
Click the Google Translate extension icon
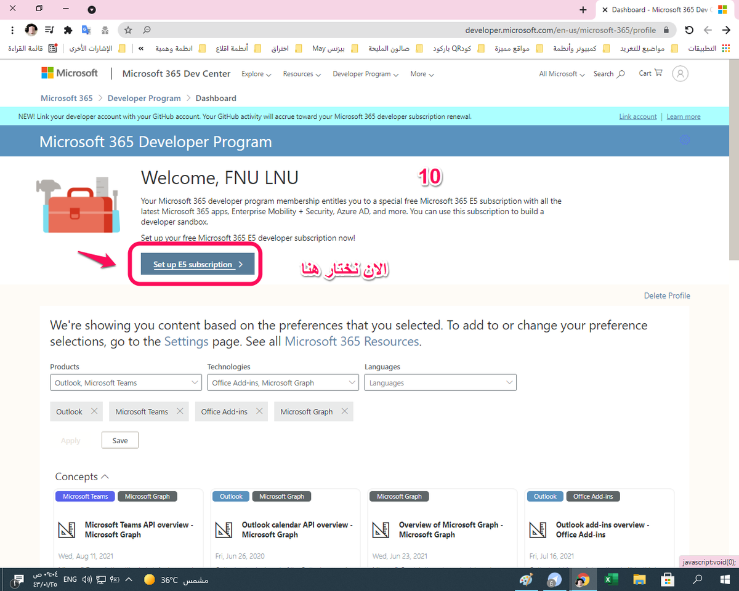point(87,30)
